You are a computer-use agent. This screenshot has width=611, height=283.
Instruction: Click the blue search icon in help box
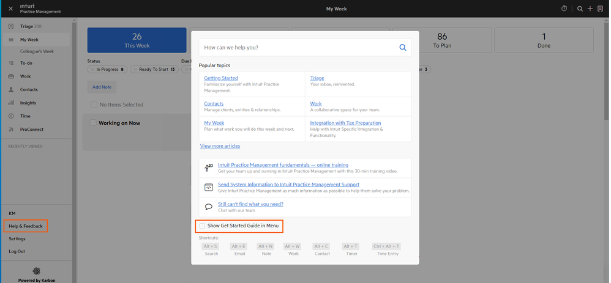(x=403, y=47)
